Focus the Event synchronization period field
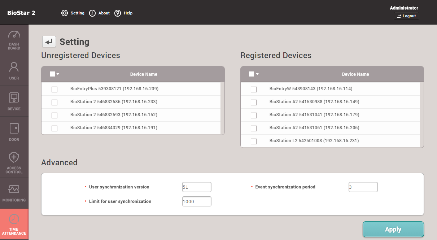Viewport: 437px width, 240px height. (x=363, y=187)
